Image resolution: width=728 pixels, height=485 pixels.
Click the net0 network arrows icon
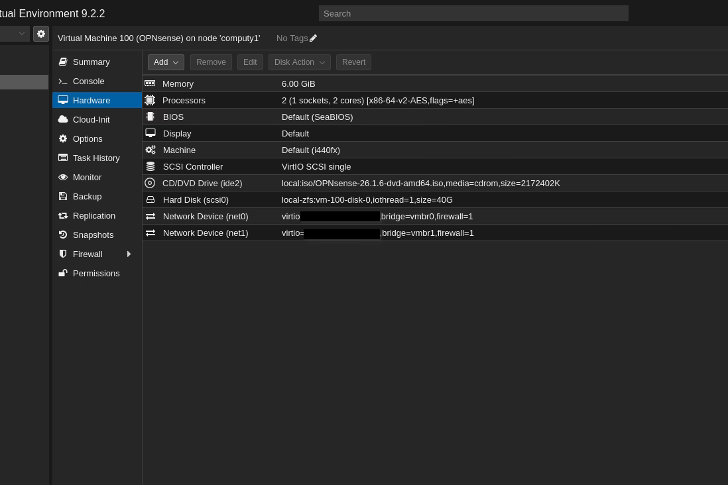click(150, 216)
